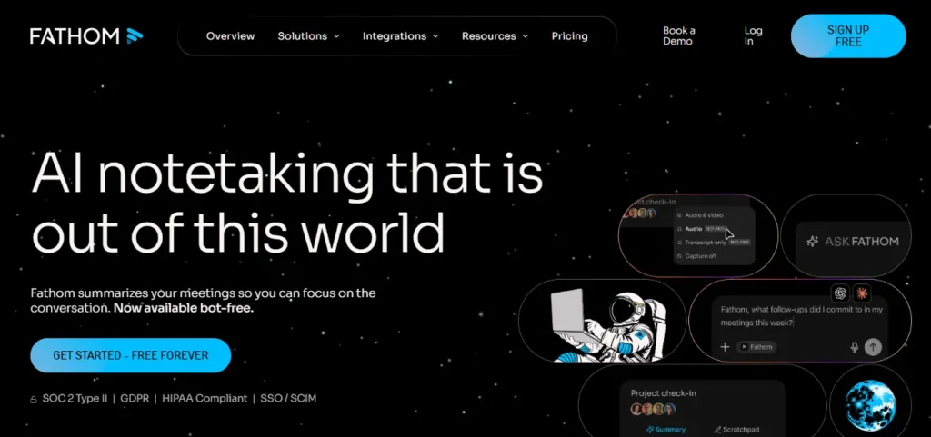Switch to the Summary tab

click(x=666, y=430)
